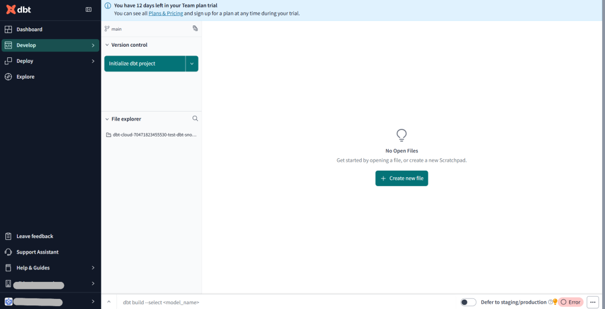Expand the Develop submenu chevron

pos(93,45)
